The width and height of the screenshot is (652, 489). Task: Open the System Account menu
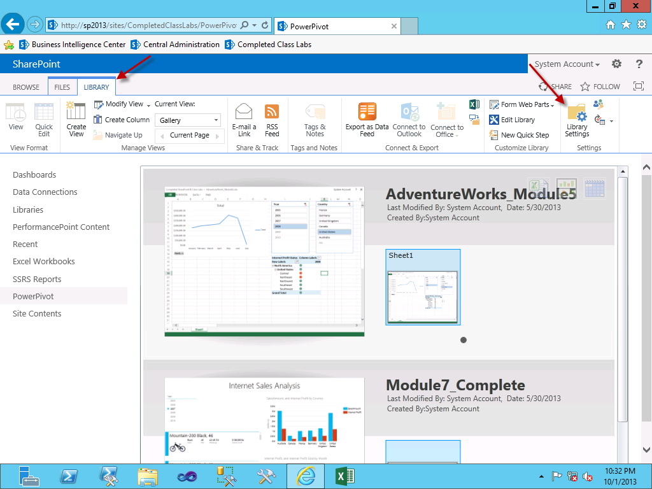pos(567,64)
